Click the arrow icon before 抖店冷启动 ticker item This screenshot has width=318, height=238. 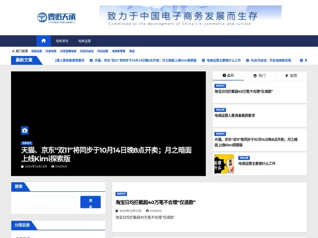click(x=248, y=60)
